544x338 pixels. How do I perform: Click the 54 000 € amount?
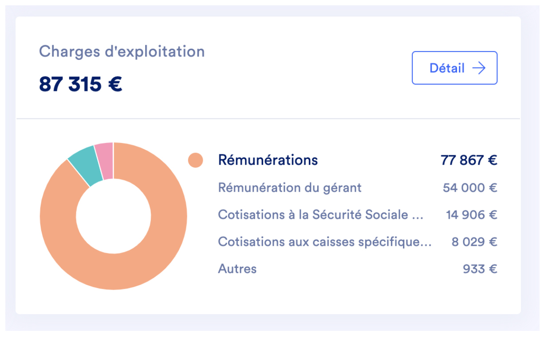pos(470,188)
